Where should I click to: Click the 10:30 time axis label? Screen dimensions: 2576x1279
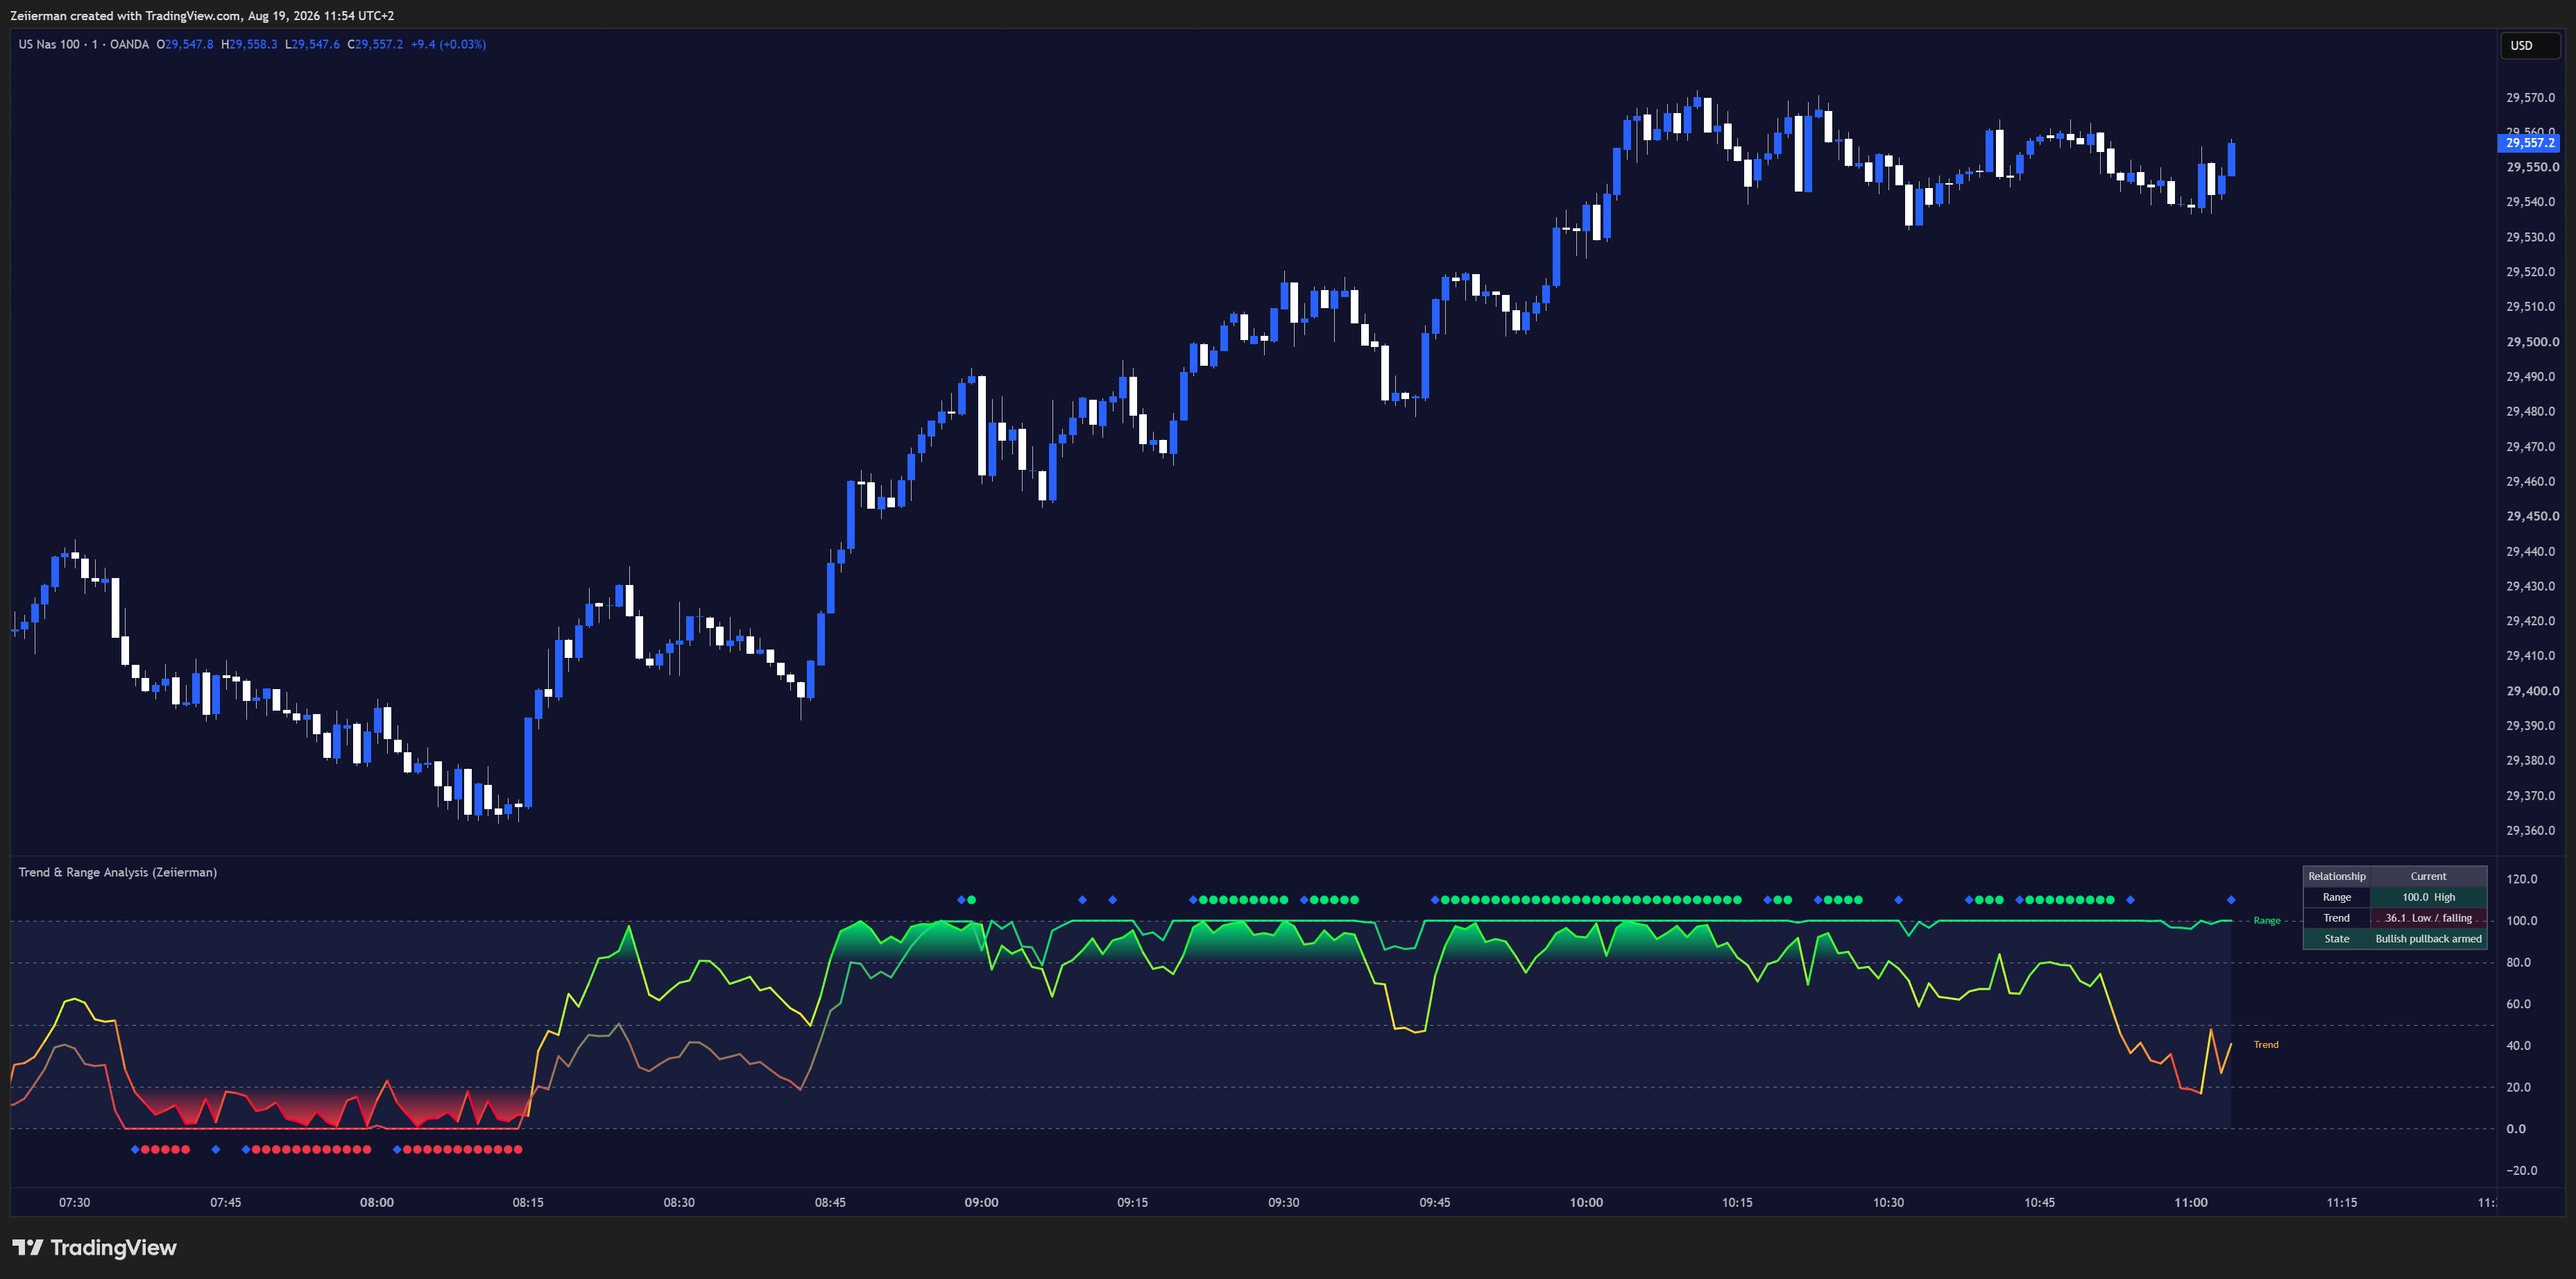1888,1202
